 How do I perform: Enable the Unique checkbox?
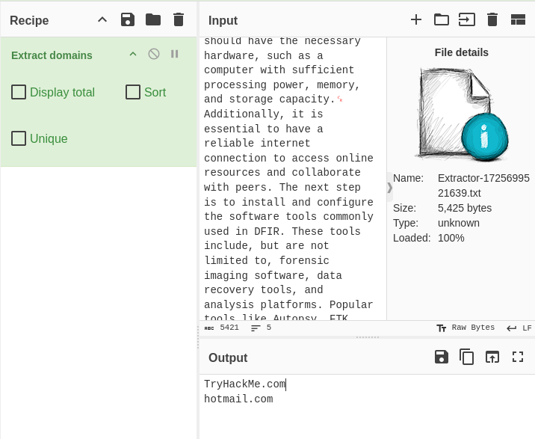[x=19, y=138]
